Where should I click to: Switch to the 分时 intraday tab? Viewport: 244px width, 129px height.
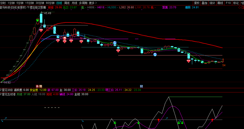(x=3, y=3)
